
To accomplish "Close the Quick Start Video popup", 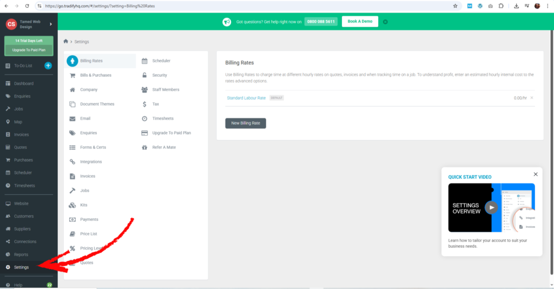I will click(x=536, y=174).
